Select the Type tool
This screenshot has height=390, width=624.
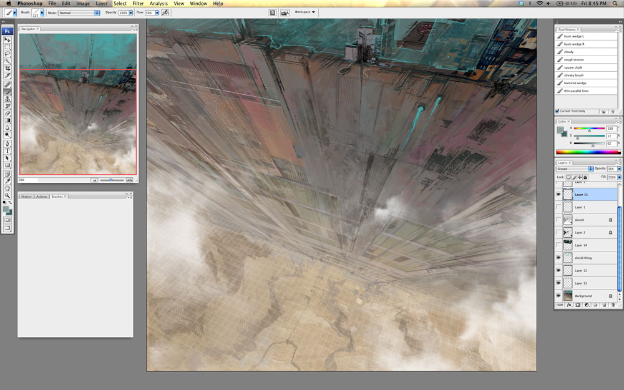[x=7, y=150]
